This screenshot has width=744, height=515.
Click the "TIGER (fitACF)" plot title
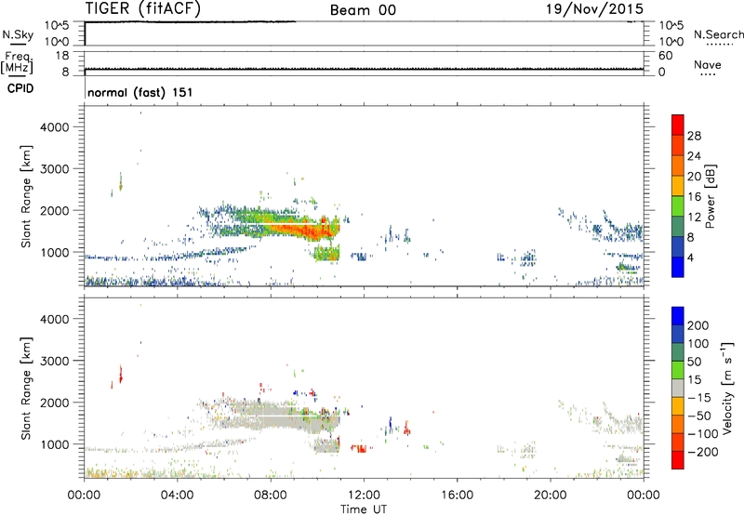pos(142,8)
